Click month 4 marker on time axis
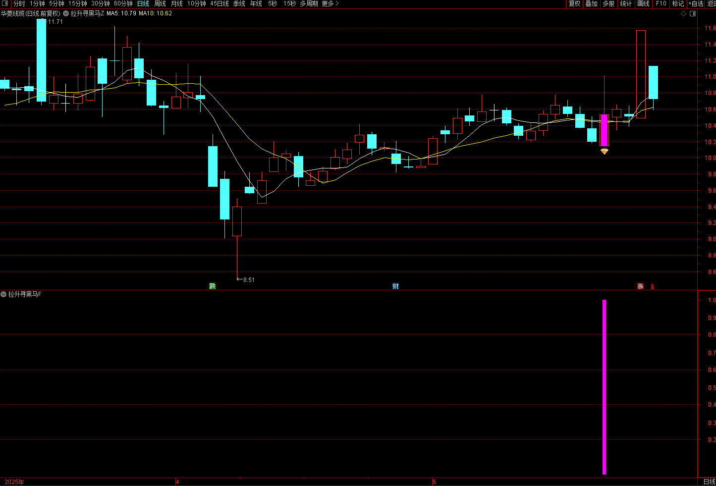Screen dimensions: 716x486 [x=178, y=482]
